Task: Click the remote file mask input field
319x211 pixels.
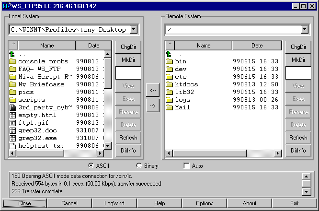Action: (298, 73)
